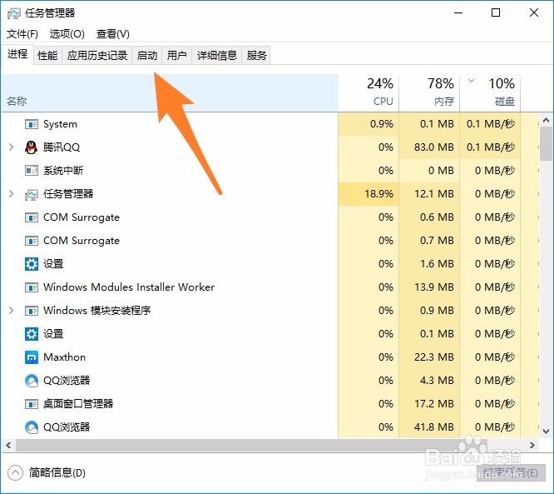554x494 pixels.
Task: Click the horizontal scrollbar right arrow
Action: [x=532, y=445]
